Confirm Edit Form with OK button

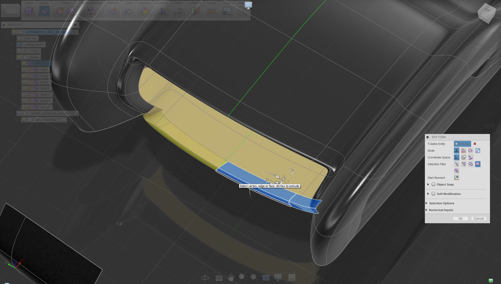(460, 219)
